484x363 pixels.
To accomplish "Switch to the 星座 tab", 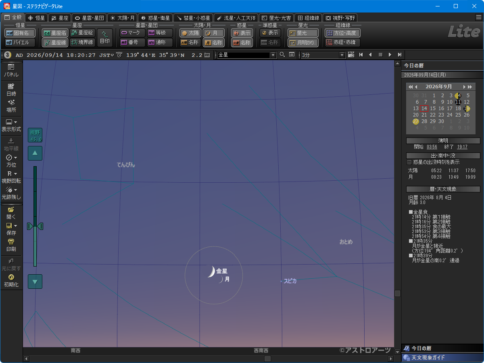I will coord(60,18).
